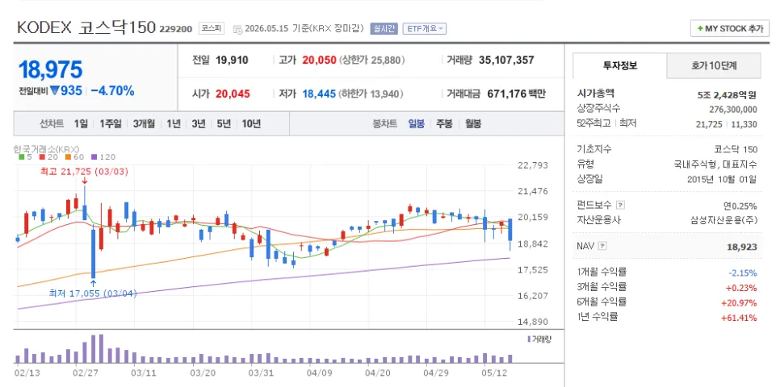The height and width of the screenshot is (387, 780).
Task: Click the NAV value 18,923
Action: point(742,247)
